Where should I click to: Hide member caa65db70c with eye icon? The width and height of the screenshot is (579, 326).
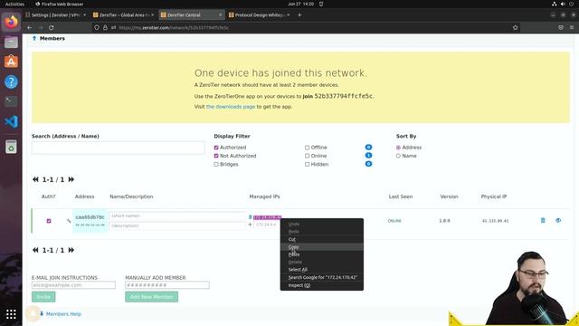[558, 220]
